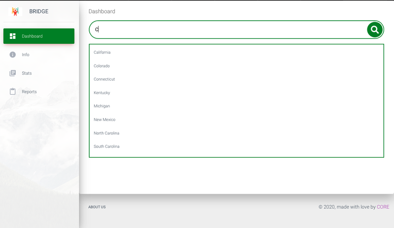
Task: Choose Colorado in the results list
Action: click(102, 66)
